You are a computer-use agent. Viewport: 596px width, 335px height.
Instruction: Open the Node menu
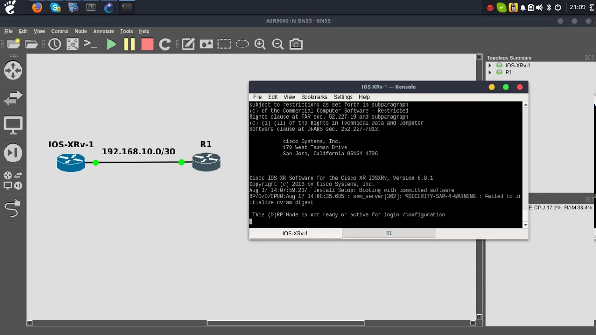(x=81, y=31)
